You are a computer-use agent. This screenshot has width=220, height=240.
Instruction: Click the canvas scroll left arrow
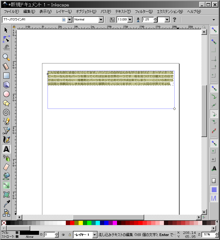(19, 217)
